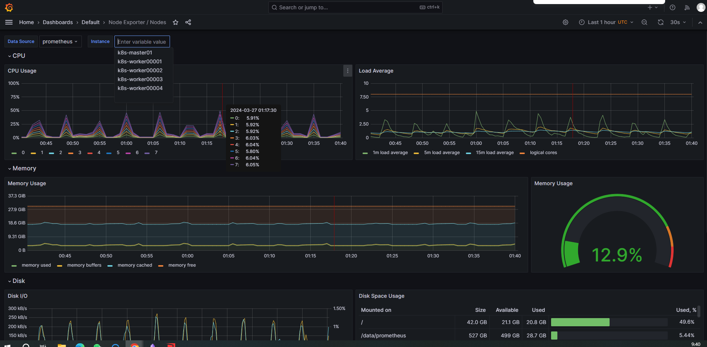Click the Grafana logo icon
Image resolution: width=707 pixels, height=347 pixels.
click(x=9, y=7)
